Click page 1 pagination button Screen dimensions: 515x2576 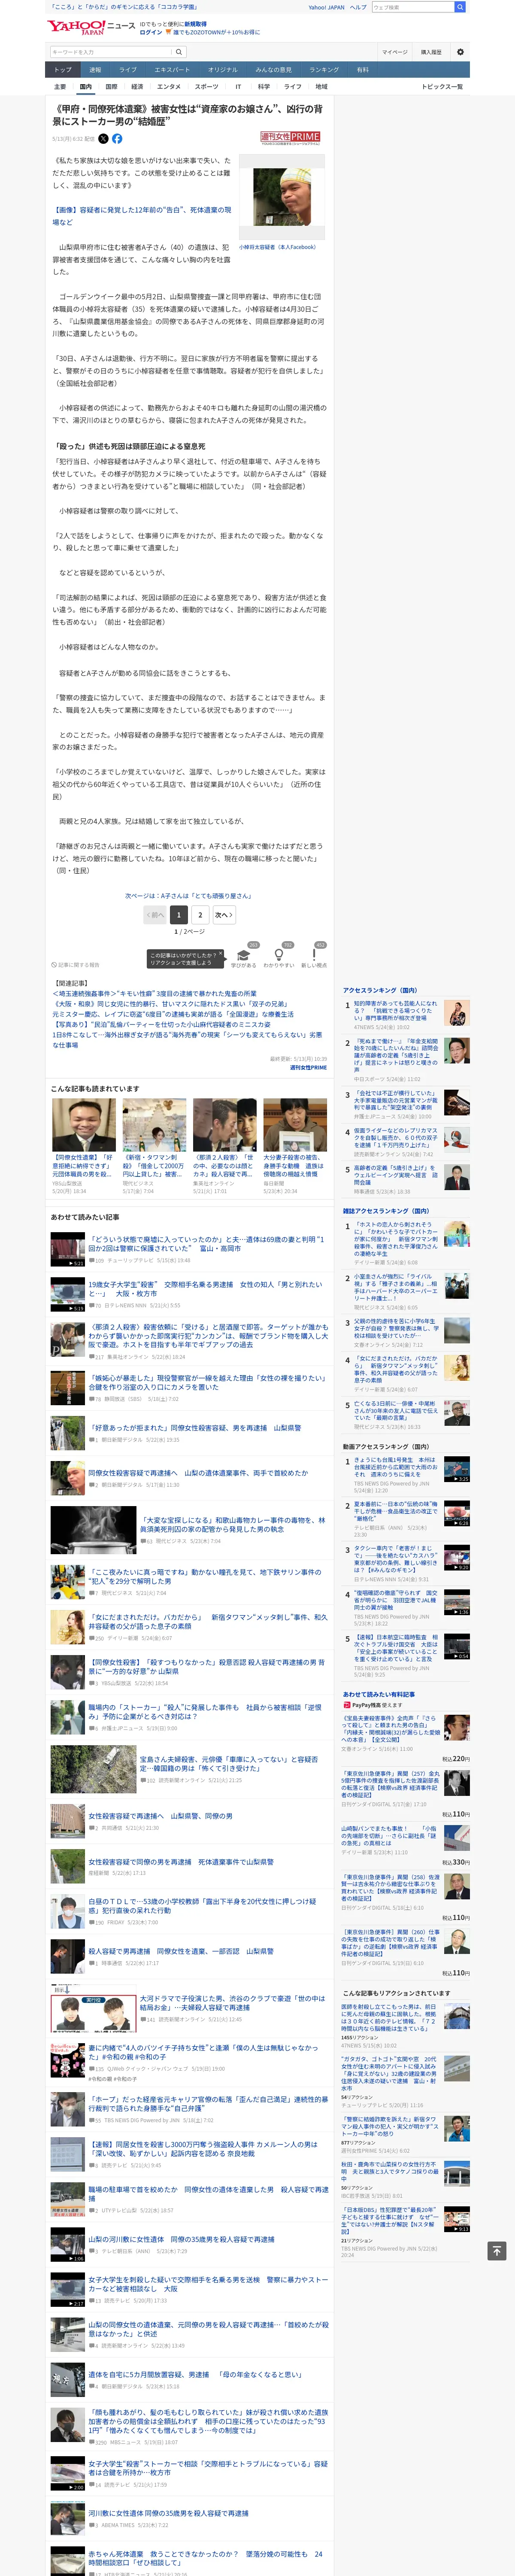tap(179, 914)
